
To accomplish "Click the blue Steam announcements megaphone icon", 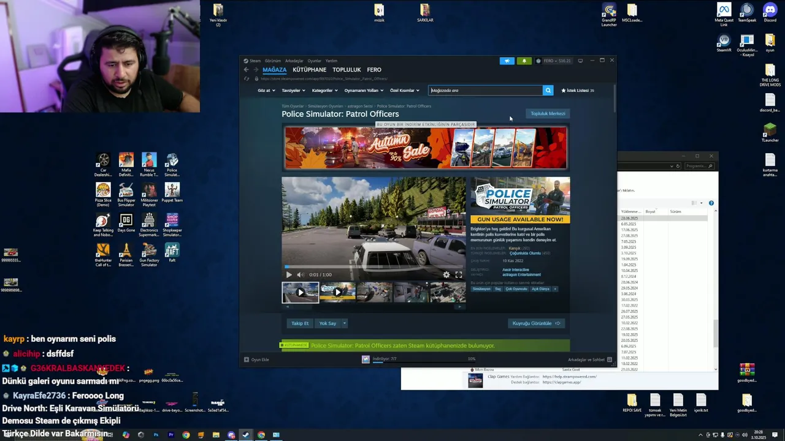I will click(x=507, y=61).
